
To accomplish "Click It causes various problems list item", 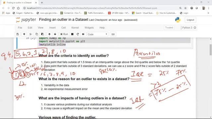I will (78, 104).
